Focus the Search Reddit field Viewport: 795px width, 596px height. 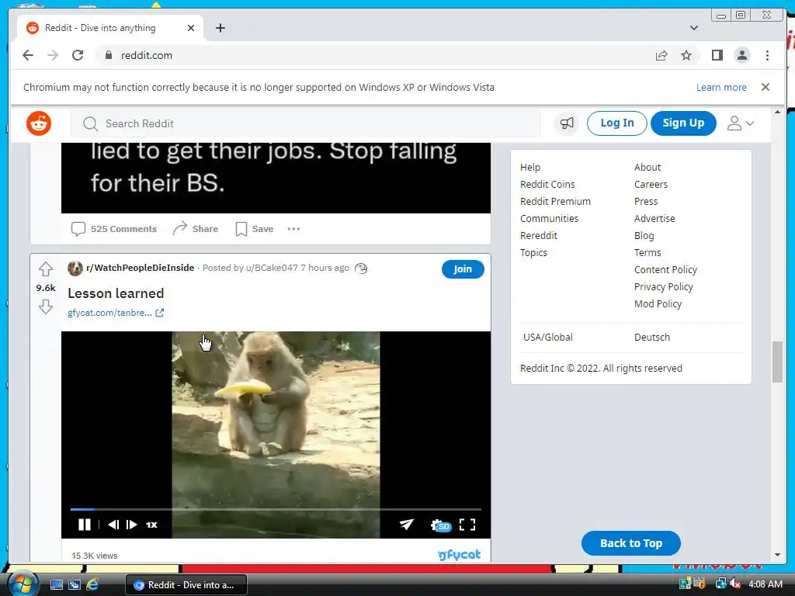click(306, 123)
